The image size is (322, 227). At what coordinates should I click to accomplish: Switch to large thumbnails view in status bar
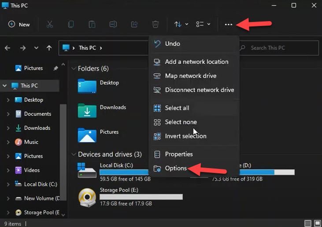317,223
